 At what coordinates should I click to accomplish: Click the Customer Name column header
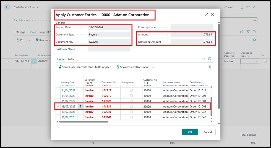tap(171, 83)
